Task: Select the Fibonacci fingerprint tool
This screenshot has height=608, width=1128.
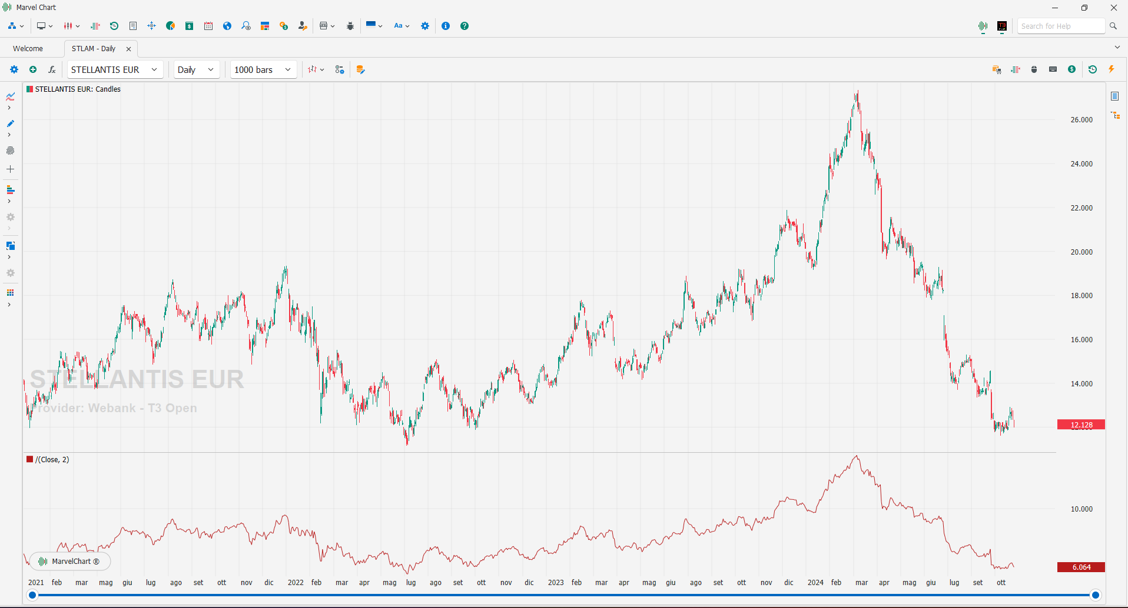Action: (11, 151)
